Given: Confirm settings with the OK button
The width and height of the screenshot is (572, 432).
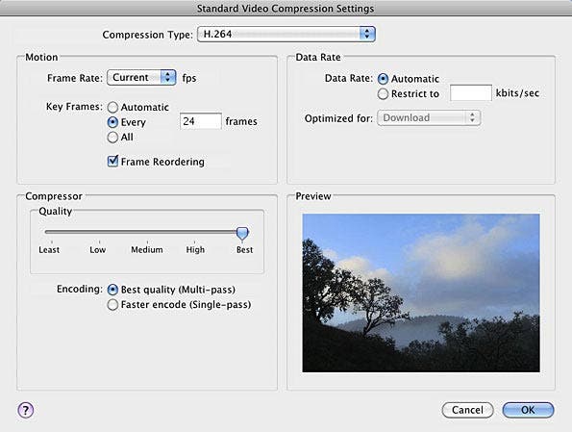Looking at the screenshot, I should pos(528,410).
